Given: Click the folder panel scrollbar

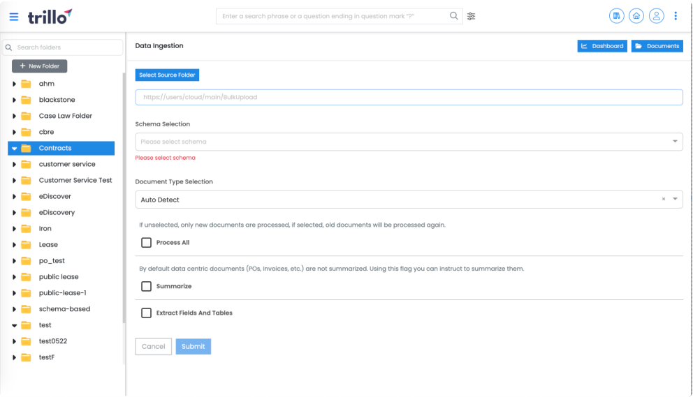Looking at the screenshot, I should [124, 199].
